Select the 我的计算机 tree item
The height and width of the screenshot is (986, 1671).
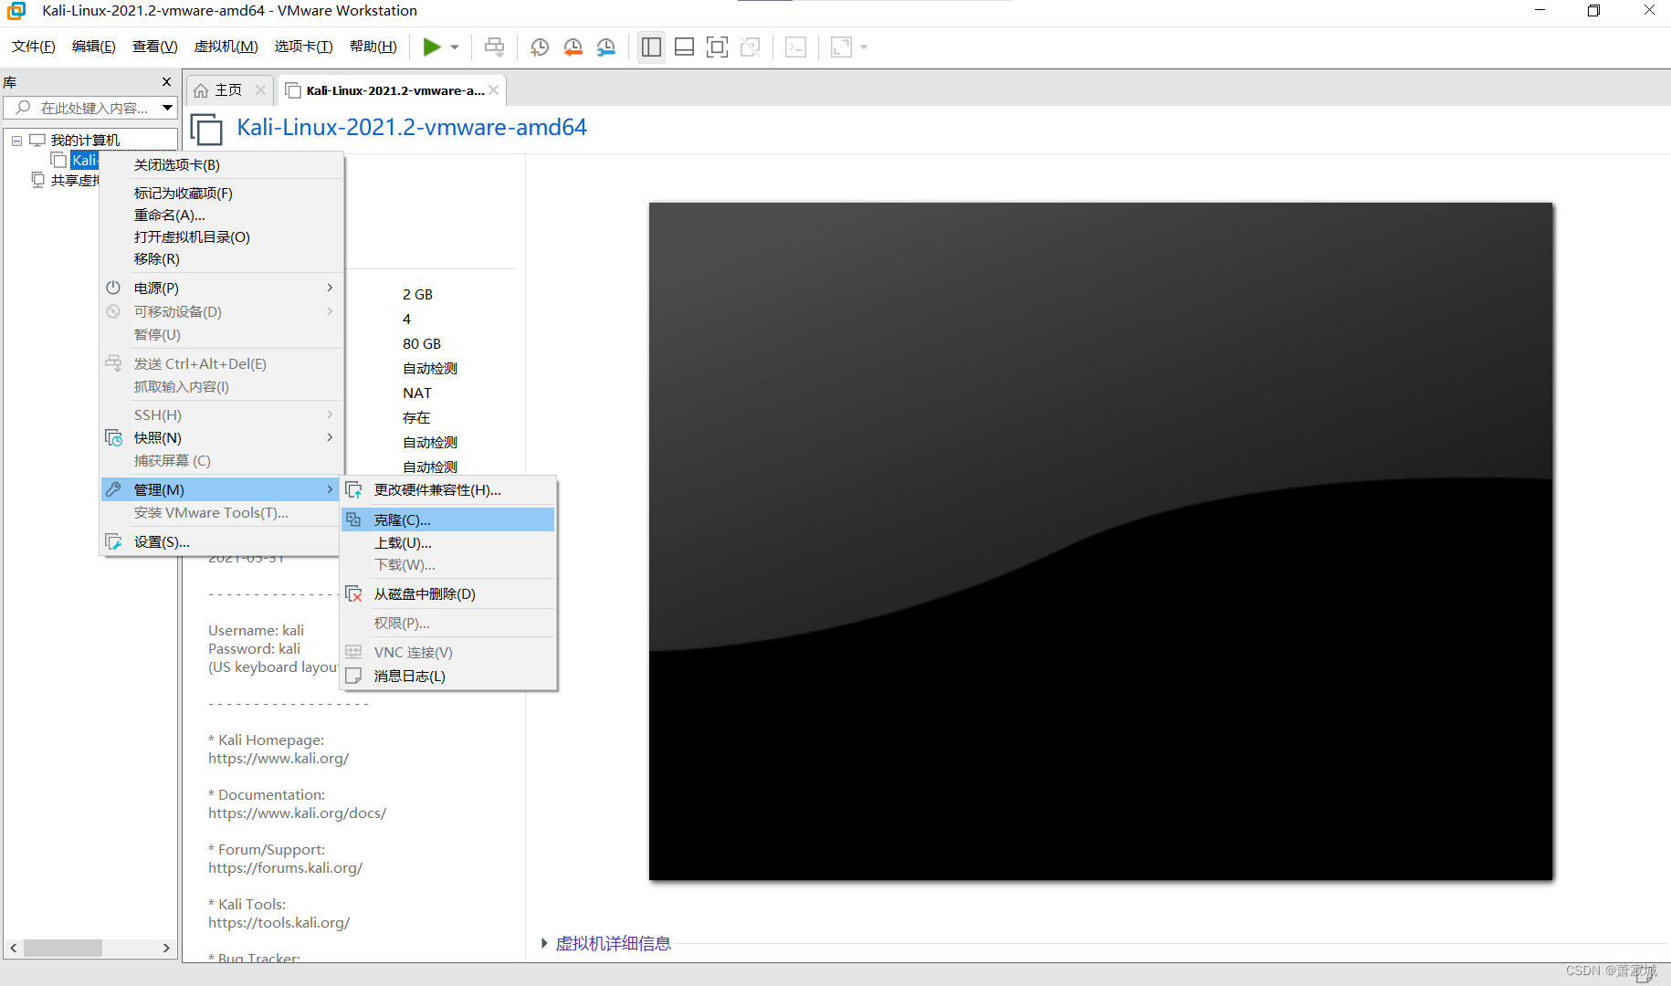pos(85,140)
